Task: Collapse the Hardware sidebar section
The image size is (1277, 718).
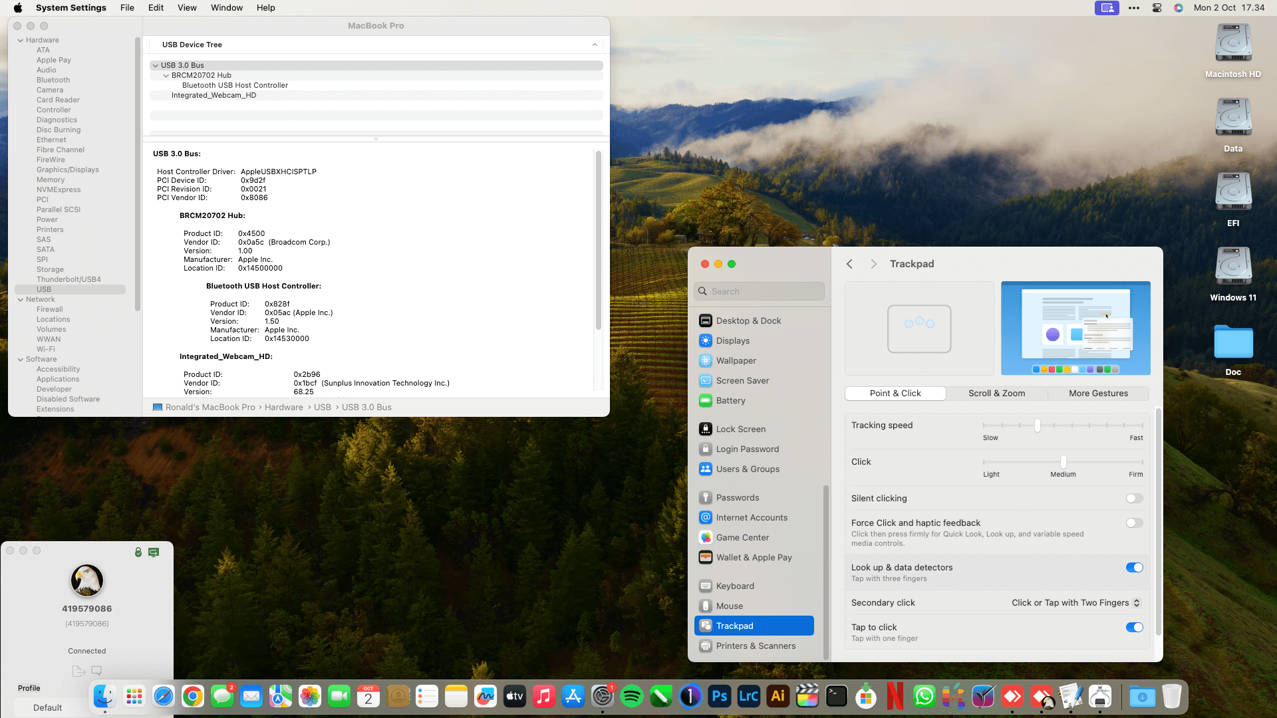Action: pos(21,41)
